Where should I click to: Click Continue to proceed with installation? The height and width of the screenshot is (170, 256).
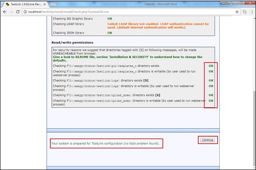[x=207, y=140]
